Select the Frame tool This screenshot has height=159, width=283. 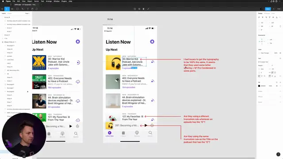12,9
